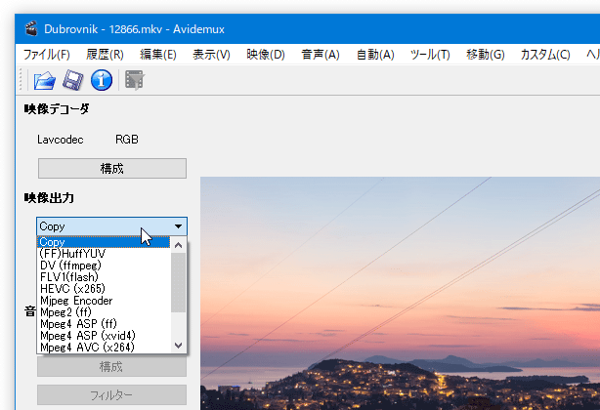This screenshot has height=410, width=600.
Task: Show video information via the blue info icon
Action: pos(102,80)
